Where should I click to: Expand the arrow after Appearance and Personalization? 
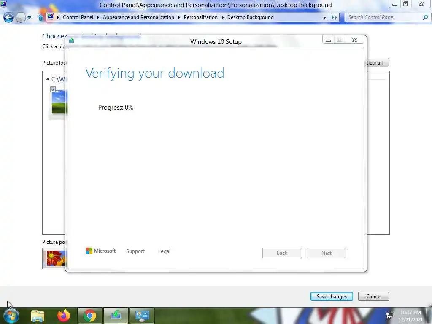click(x=179, y=17)
